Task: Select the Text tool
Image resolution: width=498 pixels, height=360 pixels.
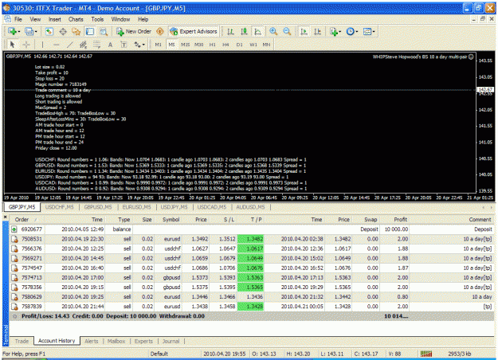Action: [110, 45]
